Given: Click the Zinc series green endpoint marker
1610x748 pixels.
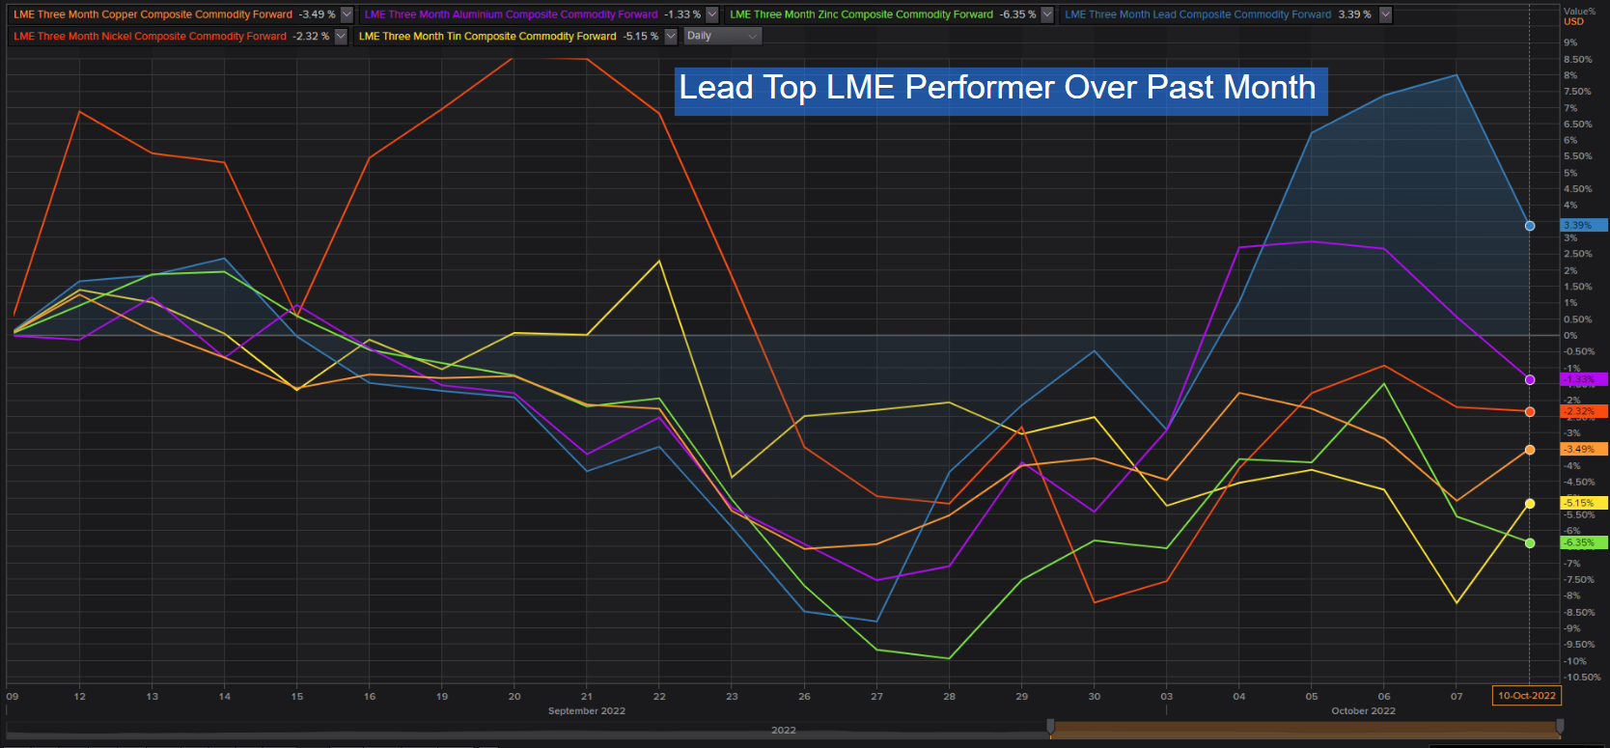Looking at the screenshot, I should (x=1530, y=543).
